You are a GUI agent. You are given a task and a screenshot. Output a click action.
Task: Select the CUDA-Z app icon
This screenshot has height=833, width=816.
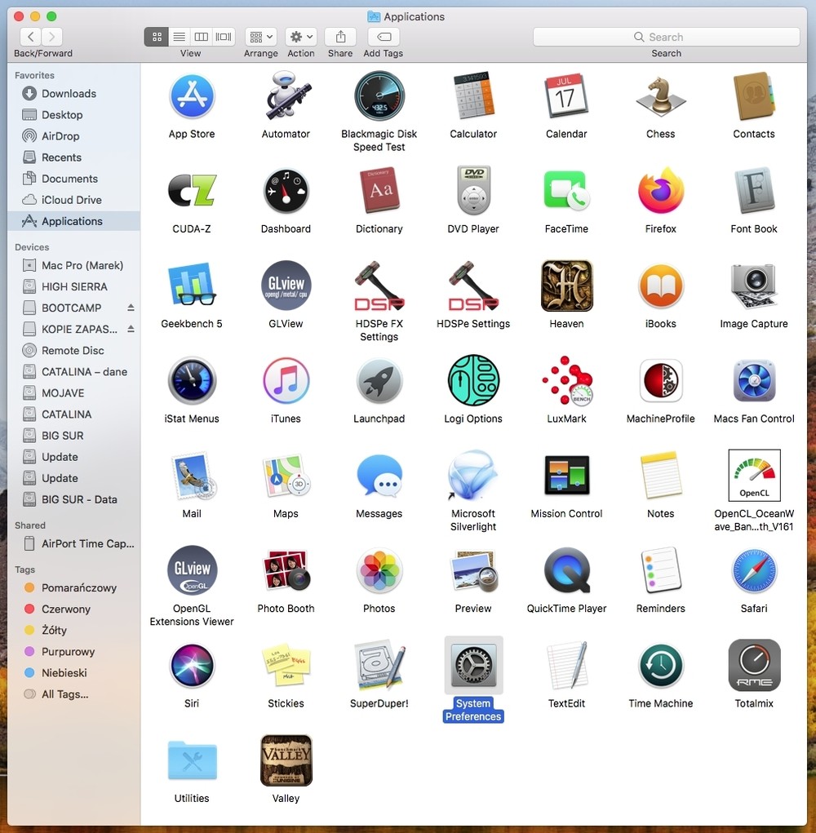[x=192, y=191]
